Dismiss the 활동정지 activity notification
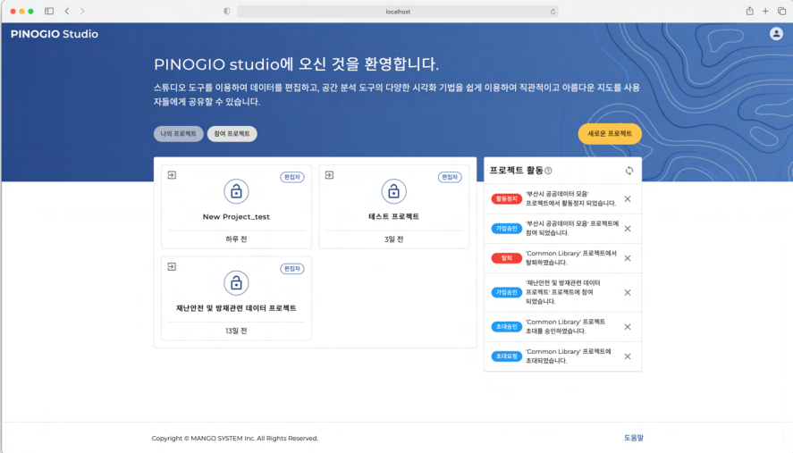793x453 pixels. coord(627,199)
